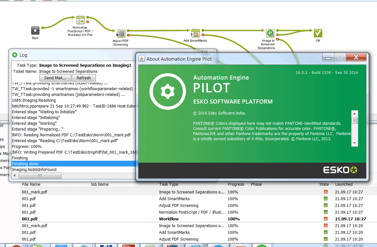Click the error output pin of Adjust PDF Screening
The image size is (377, 247).
pyautogui.click(x=128, y=35)
